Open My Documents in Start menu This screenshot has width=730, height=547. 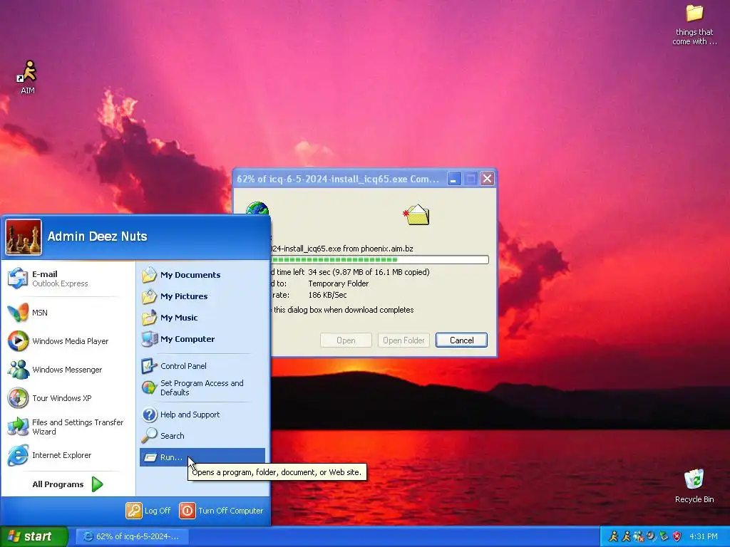(x=202, y=275)
